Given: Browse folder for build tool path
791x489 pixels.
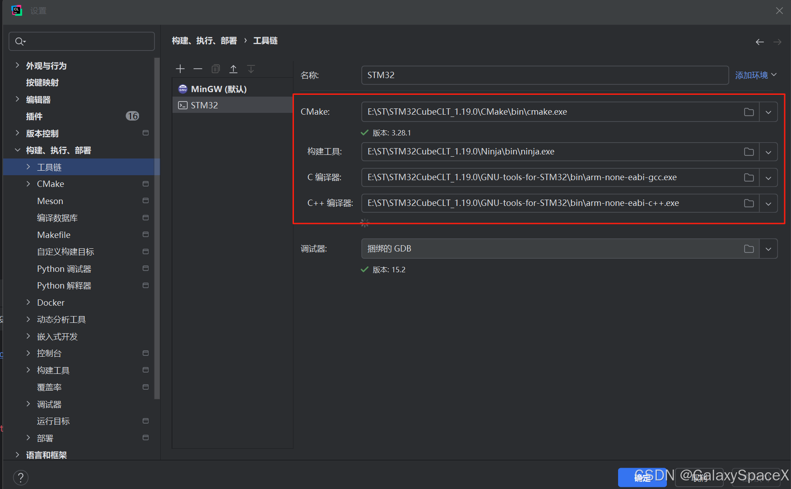Looking at the screenshot, I should click(x=749, y=152).
